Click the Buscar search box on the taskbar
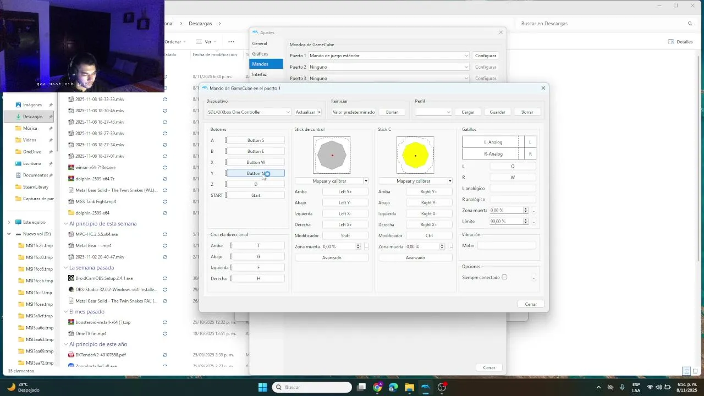 [312, 387]
